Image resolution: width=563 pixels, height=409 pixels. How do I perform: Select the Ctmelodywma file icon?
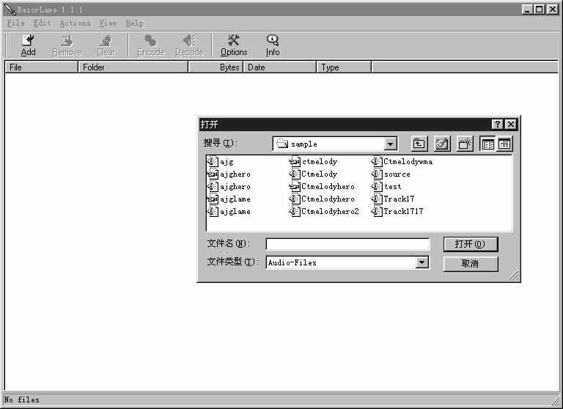click(377, 161)
